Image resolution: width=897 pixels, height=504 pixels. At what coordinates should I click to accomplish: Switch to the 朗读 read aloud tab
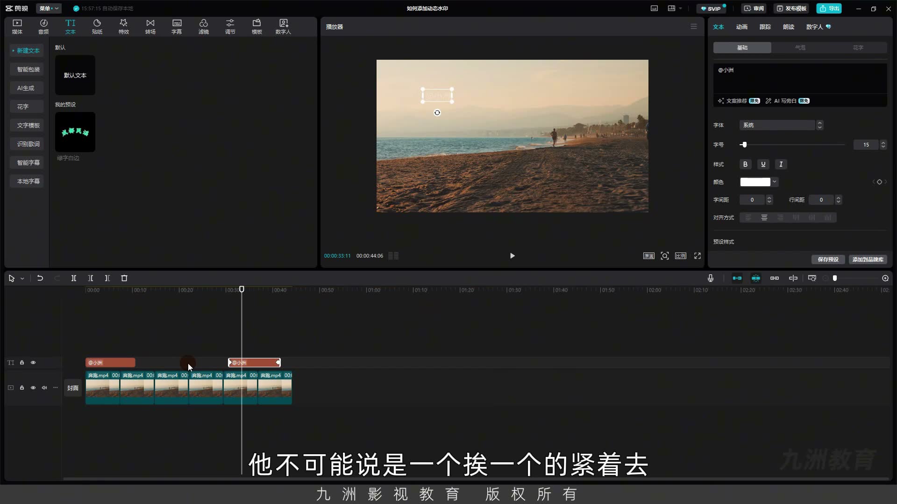click(789, 27)
